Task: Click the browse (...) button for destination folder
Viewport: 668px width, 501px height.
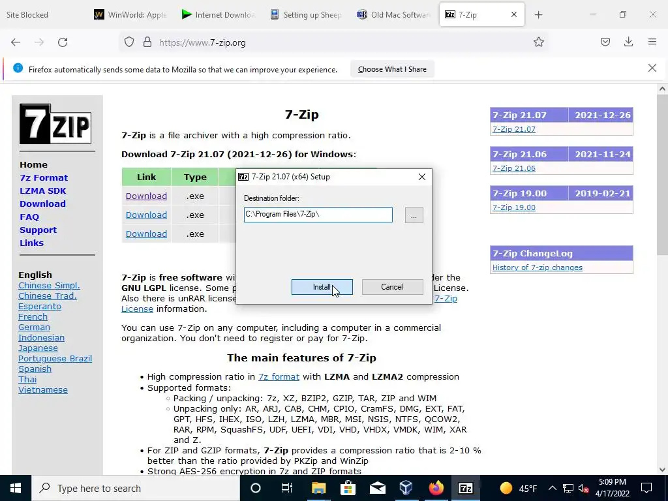Action: [414, 215]
